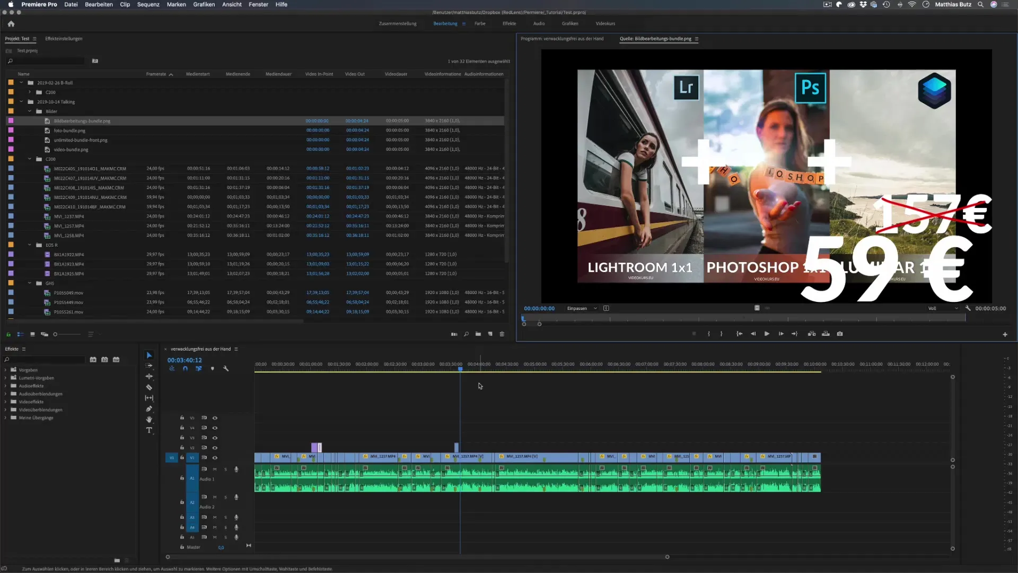The height and width of the screenshot is (573, 1018).
Task: Expand Videoeffekte folder
Action: pos(6,402)
